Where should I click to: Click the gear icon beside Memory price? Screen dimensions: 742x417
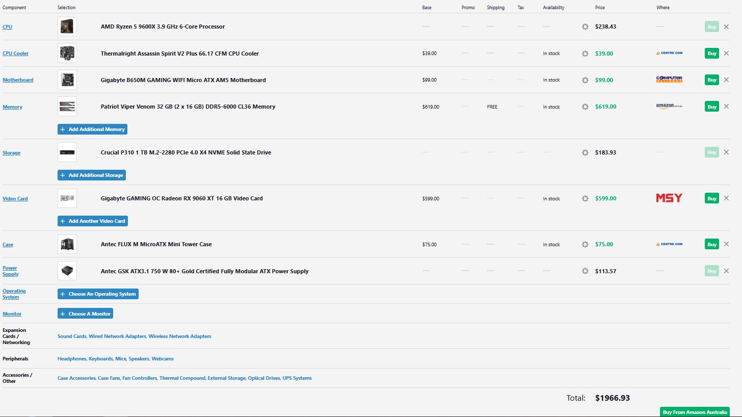point(585,107)
